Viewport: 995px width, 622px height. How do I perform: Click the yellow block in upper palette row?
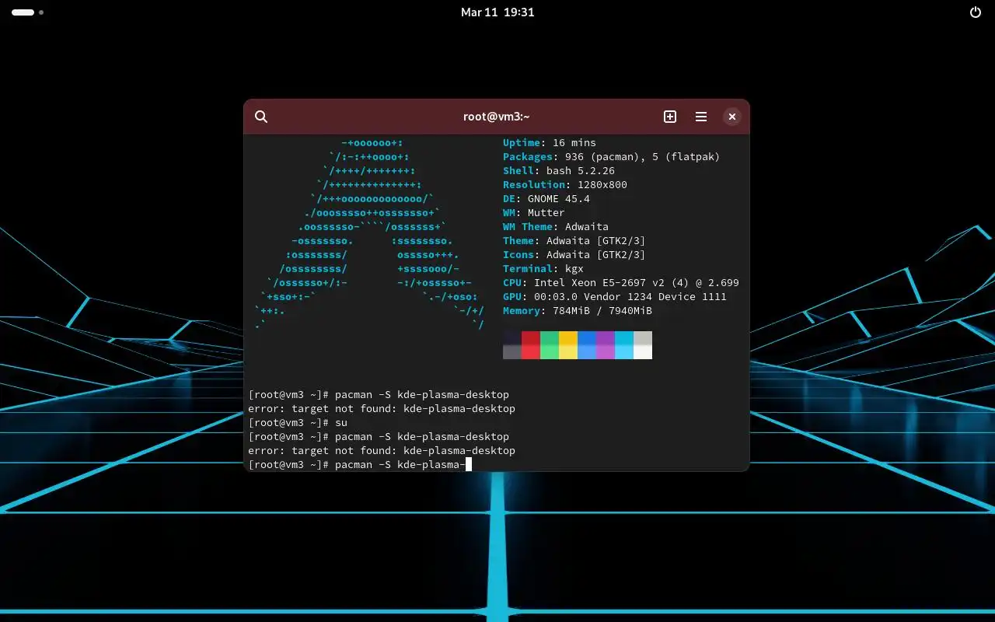coord(568,338)
